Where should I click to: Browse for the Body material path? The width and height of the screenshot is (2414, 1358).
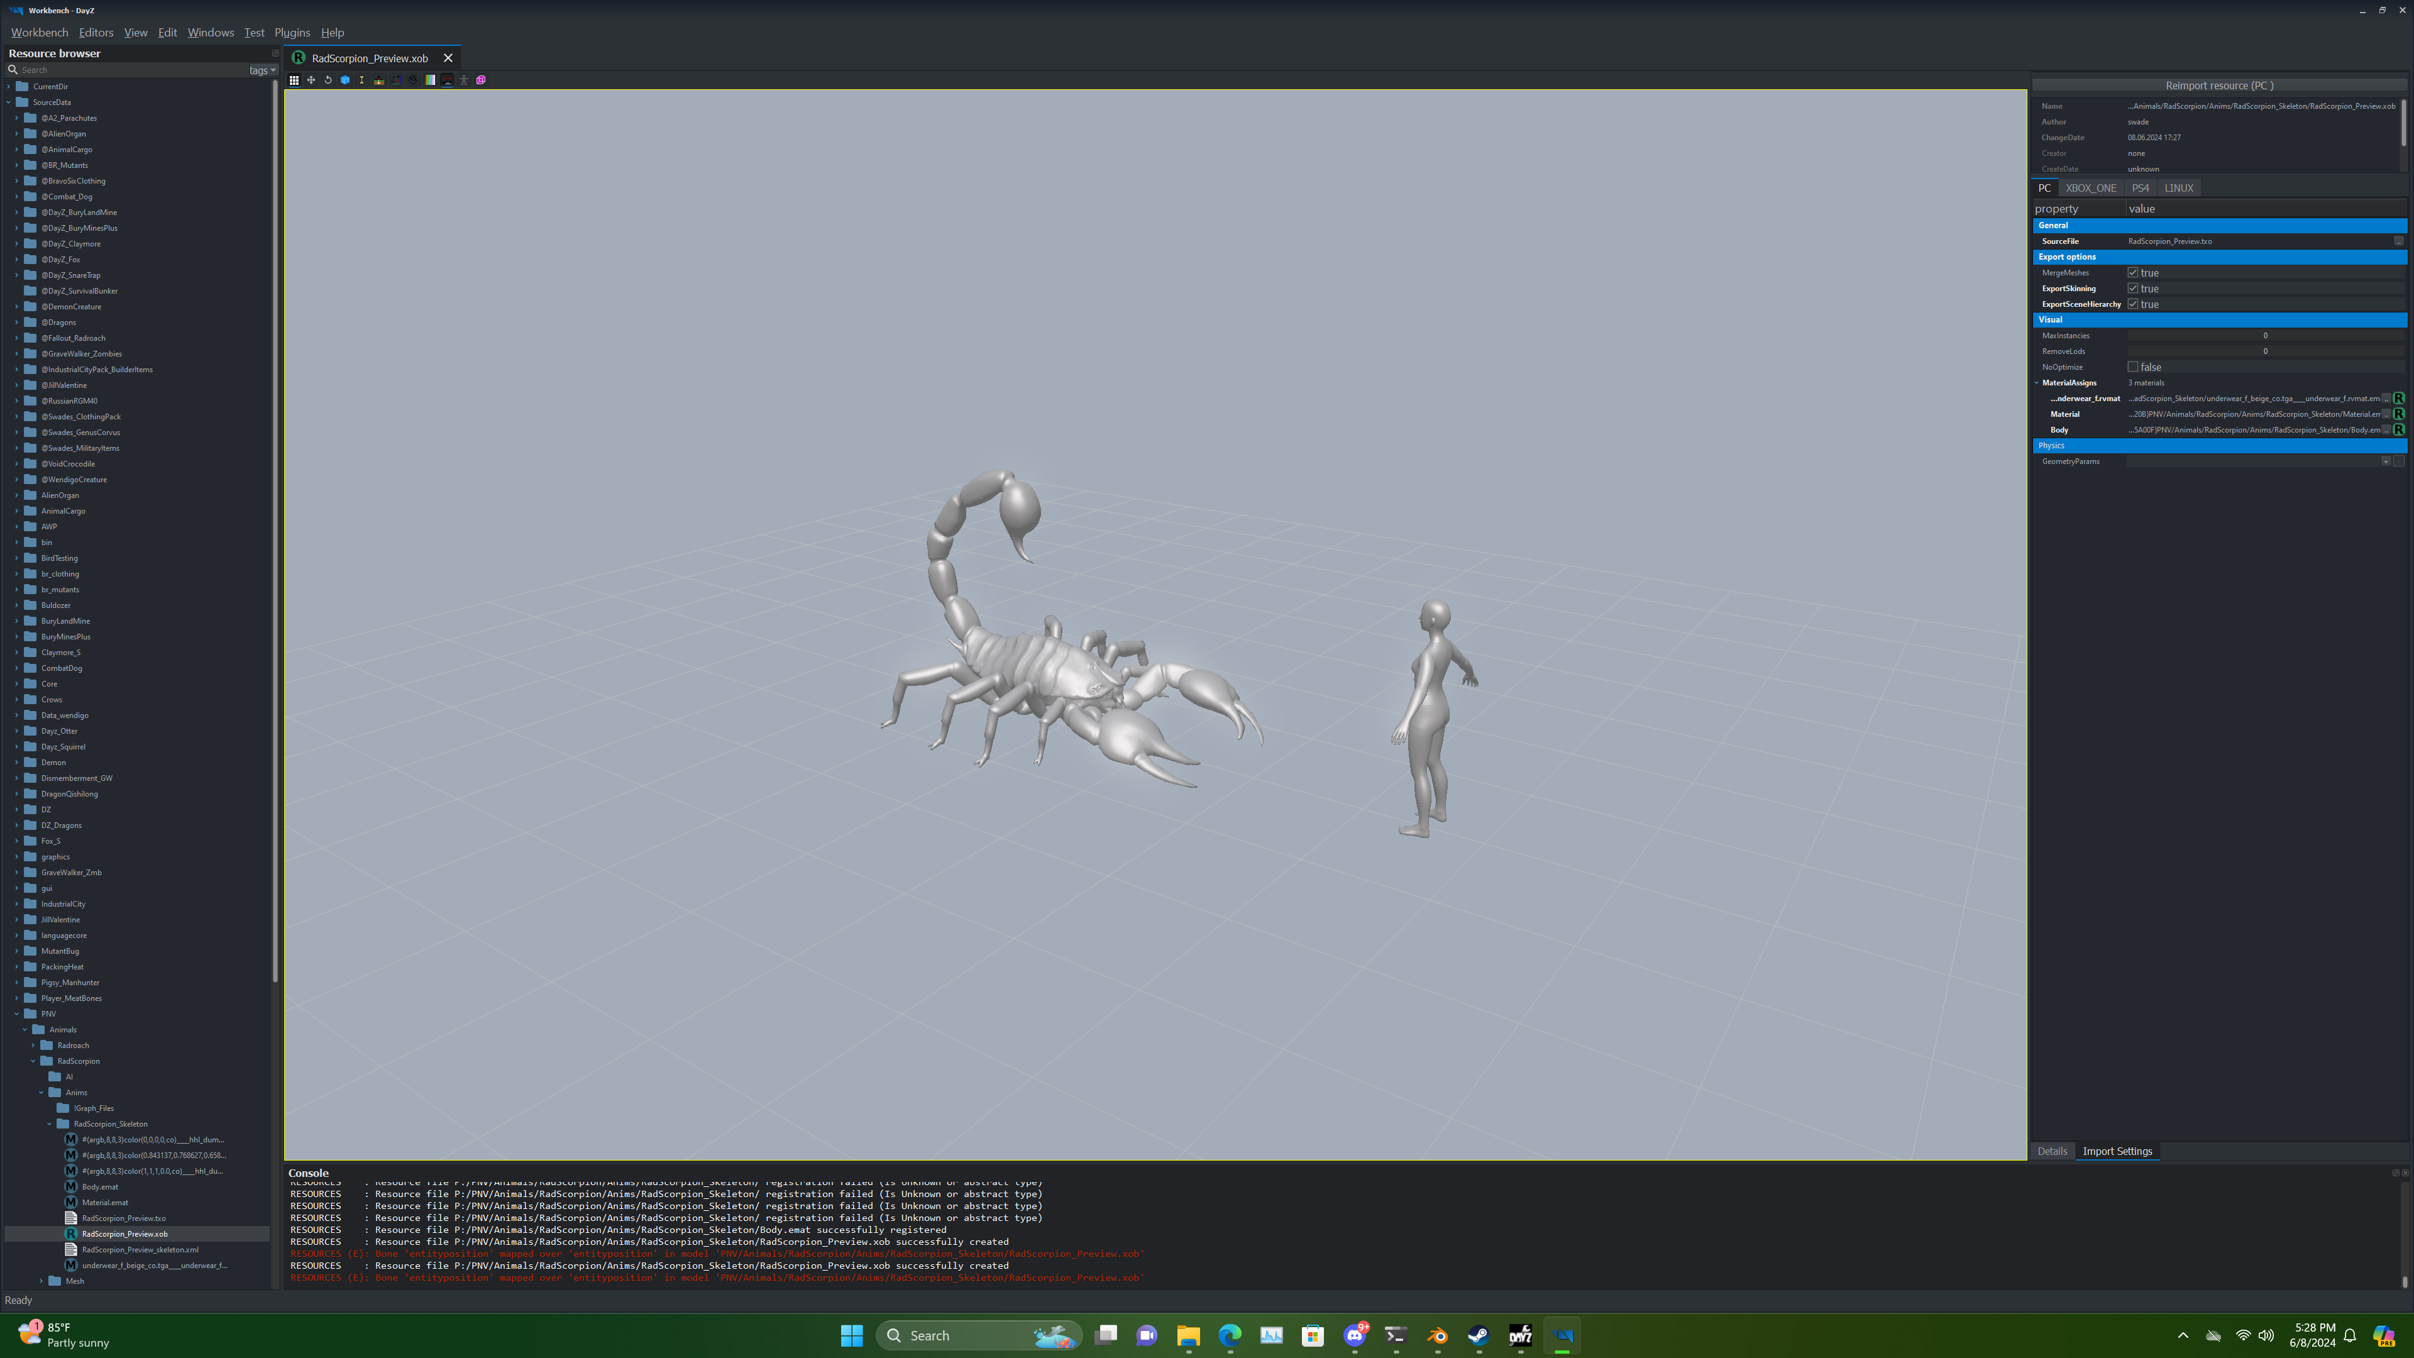2386,429
